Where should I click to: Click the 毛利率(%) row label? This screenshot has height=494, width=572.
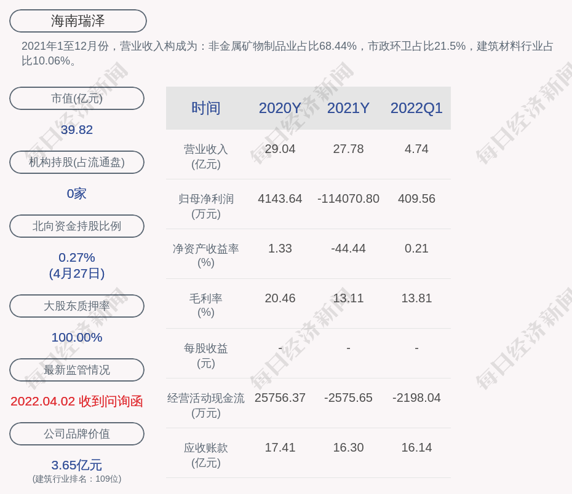tap(205, 305)
